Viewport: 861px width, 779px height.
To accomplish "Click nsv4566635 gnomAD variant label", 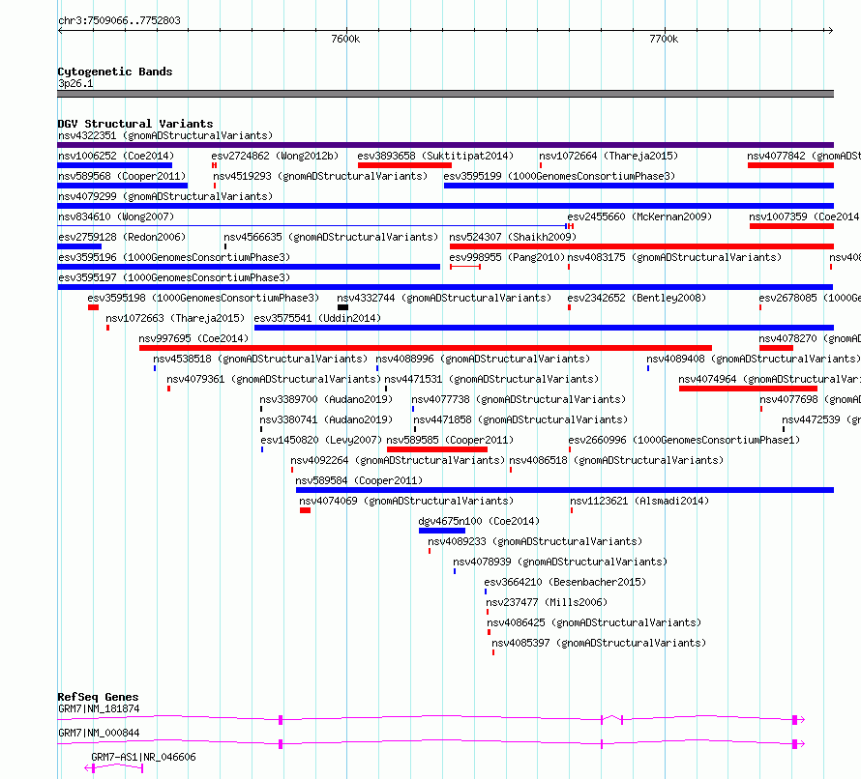I will click(331, 237).
